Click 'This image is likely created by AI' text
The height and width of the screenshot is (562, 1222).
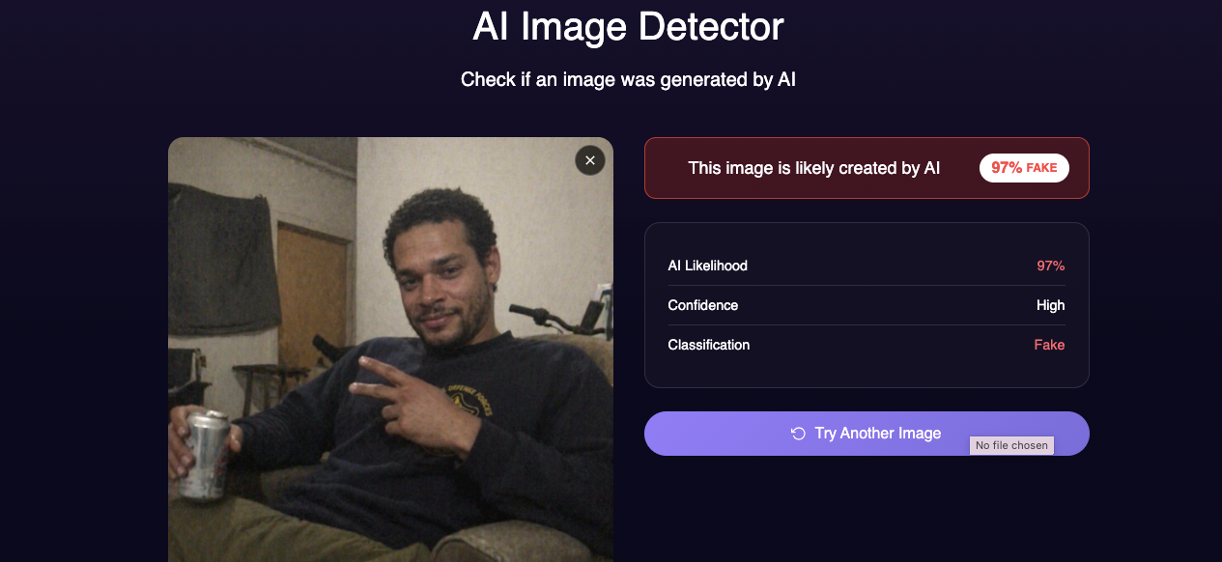click(814, 168)
